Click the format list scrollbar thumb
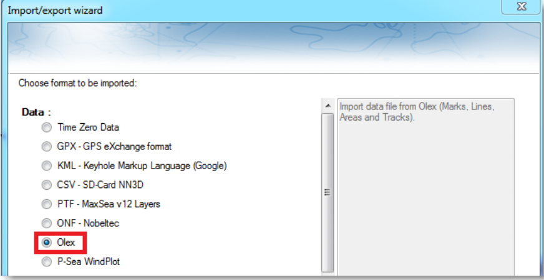This screenshot has width=544, height=280. [328, 192]
